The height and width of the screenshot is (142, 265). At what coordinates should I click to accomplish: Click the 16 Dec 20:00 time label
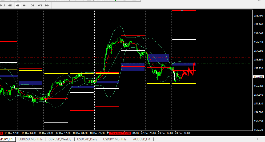pos(46,133)
